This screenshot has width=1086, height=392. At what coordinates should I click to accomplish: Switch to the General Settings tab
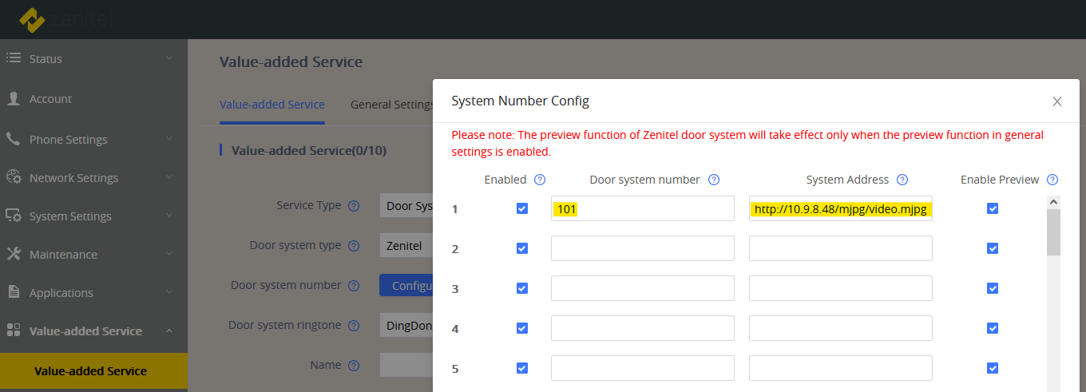pyautogui.click(x=391, y=105)
